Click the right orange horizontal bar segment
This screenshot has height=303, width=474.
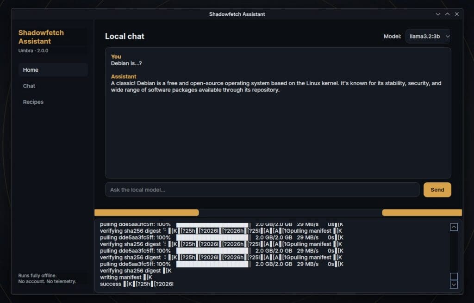pyautogui.click(x=422, y=213)
